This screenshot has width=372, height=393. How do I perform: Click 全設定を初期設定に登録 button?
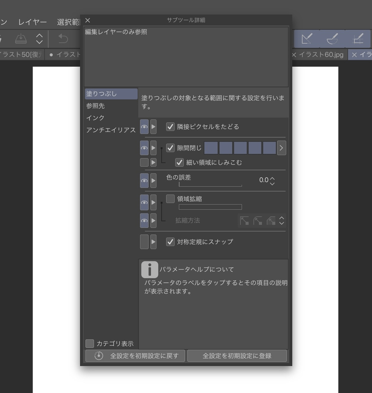pyautogui.click(x=237, y=356)
